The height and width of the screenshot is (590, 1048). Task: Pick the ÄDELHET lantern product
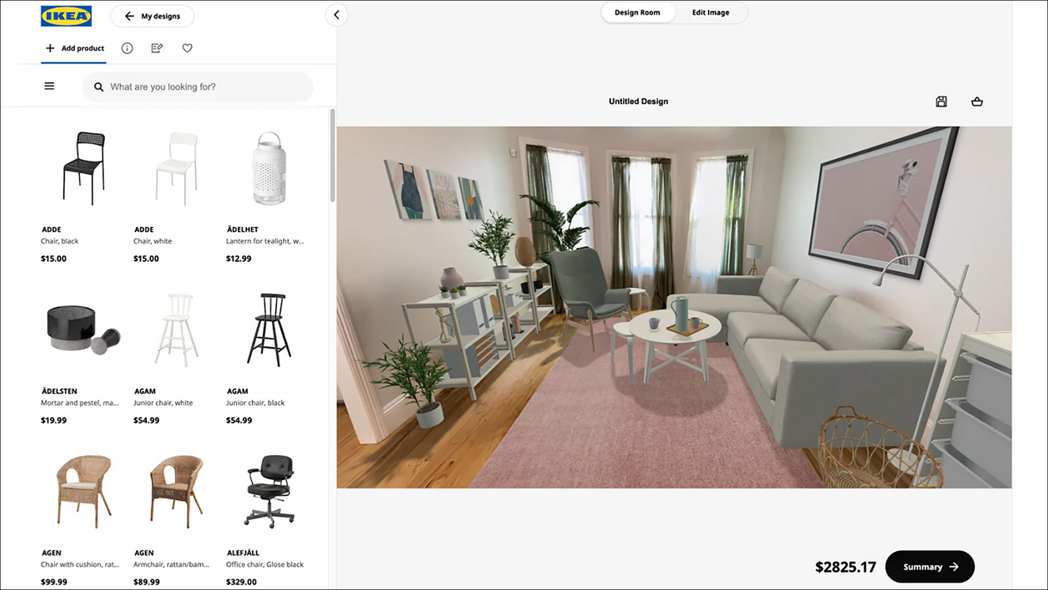(x=269, y=168)
